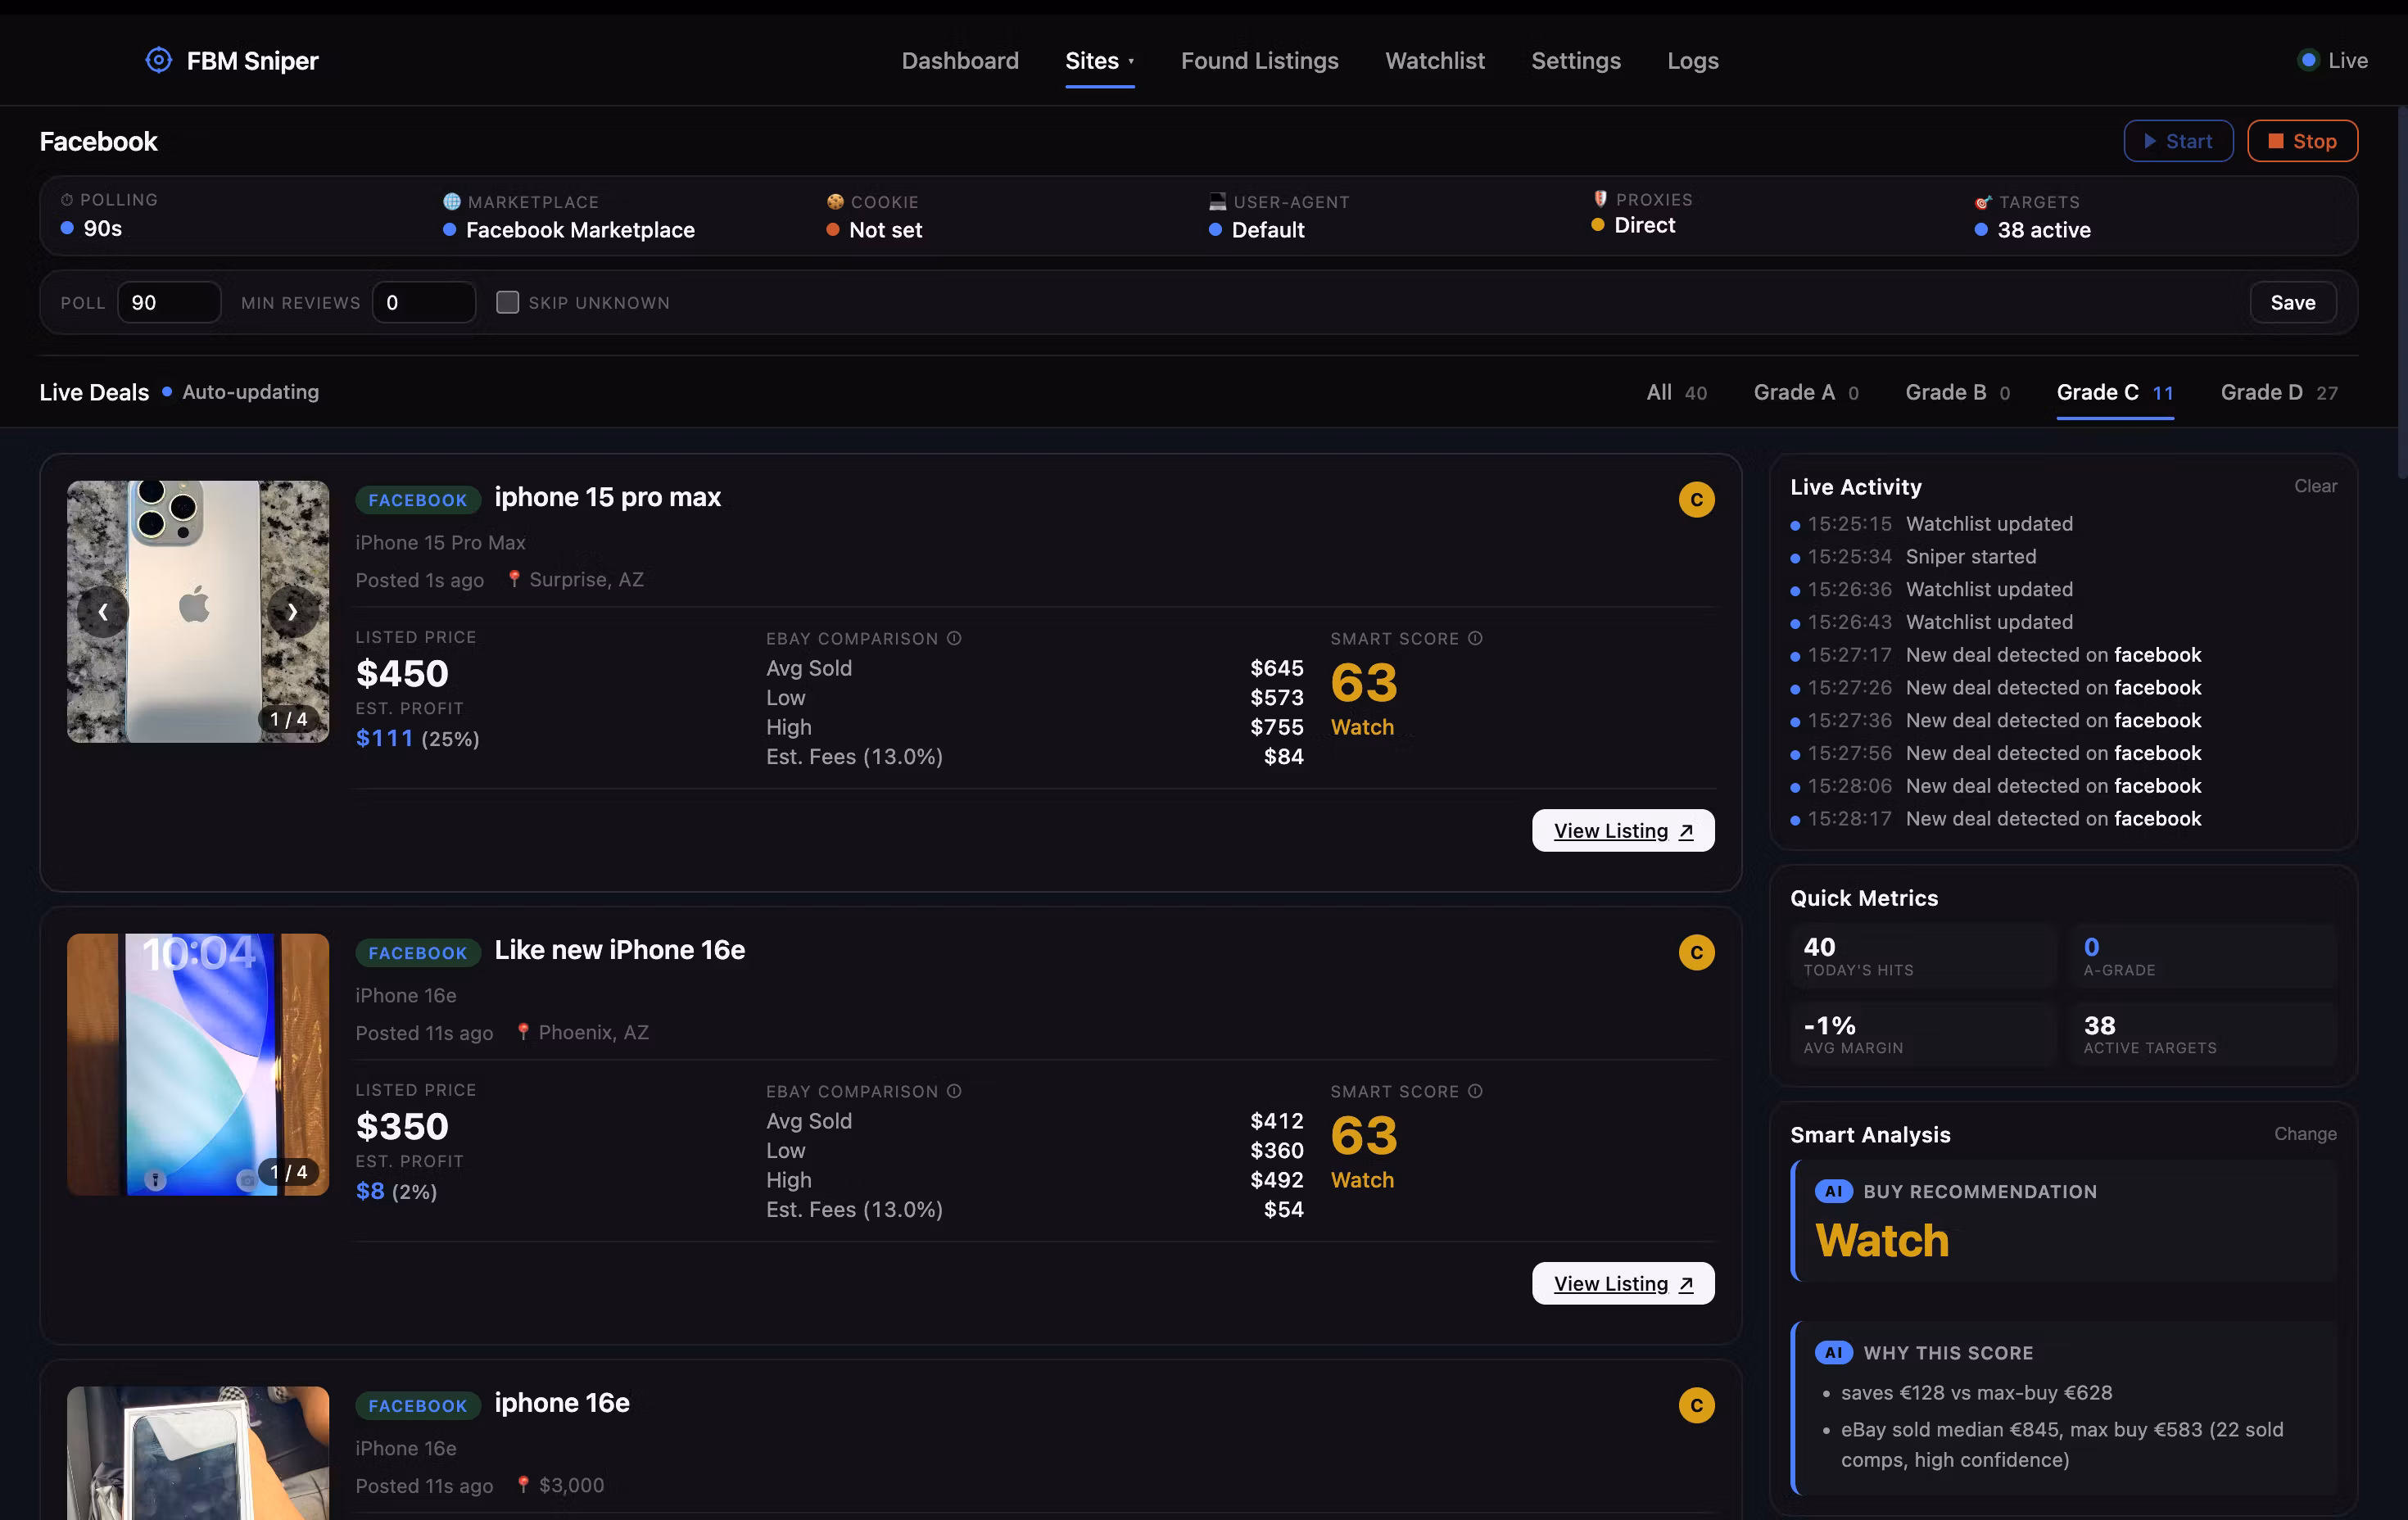This screenshot has width=2408, height=1520.
Task: Click the info icon beside iPhone 15 Pro Max Smart Score
Action: tap(1475, 638)
